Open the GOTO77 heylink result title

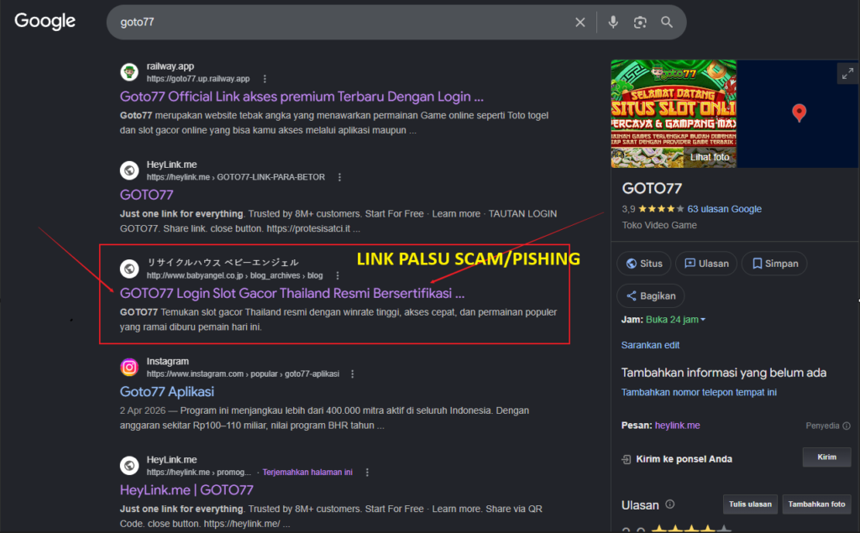point(146,195)
